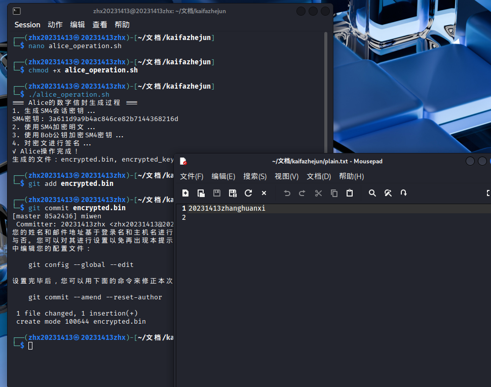The image size is (491, 387).
Task: Click the './alice_operation.sh' command text
Action: (x=69, y=95)
